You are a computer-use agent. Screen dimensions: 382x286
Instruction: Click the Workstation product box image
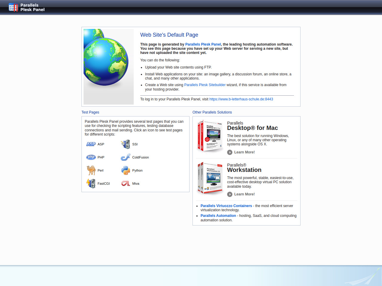pos(210,178)
